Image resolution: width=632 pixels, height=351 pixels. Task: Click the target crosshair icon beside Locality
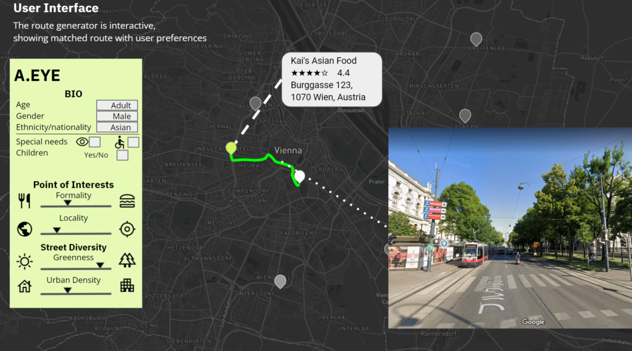click(127, 229)
